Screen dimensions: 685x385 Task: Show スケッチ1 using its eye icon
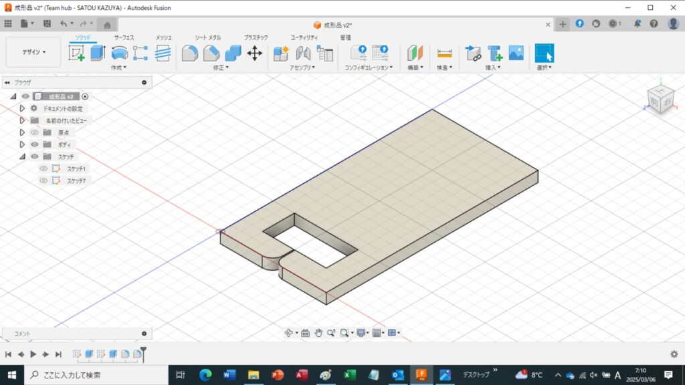point(43,168)
